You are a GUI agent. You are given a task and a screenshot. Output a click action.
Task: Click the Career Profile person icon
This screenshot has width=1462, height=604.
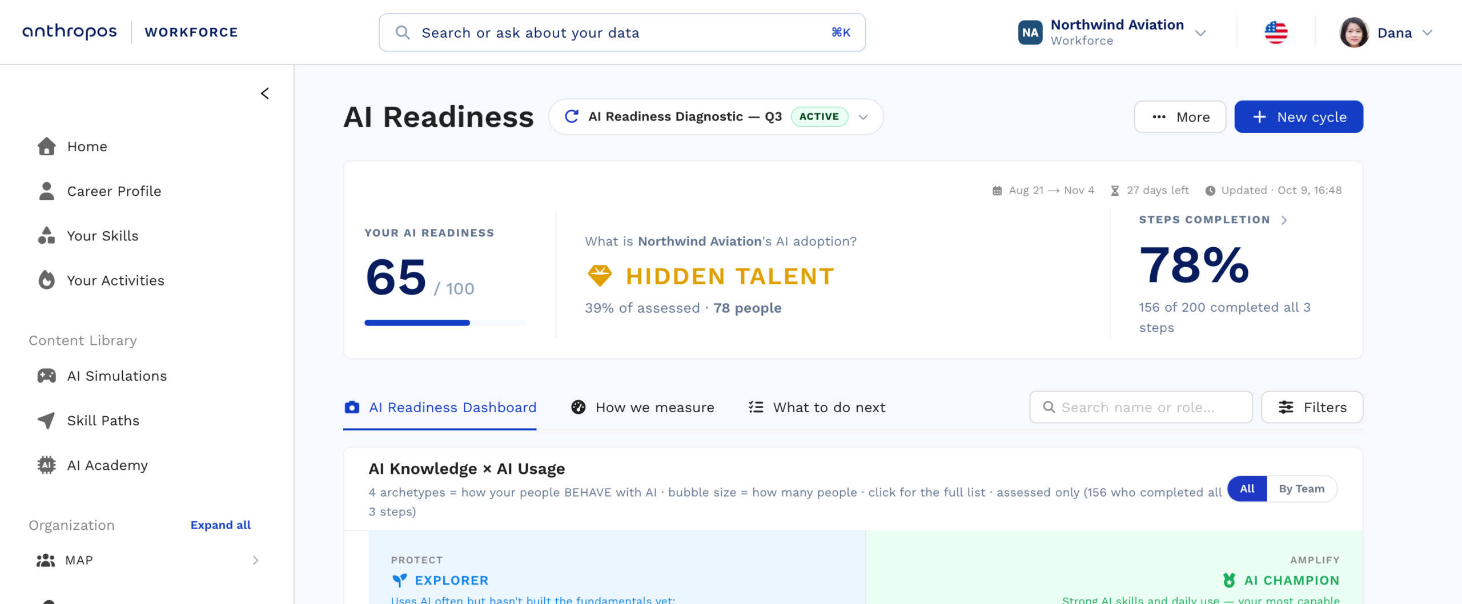point(47,191)
